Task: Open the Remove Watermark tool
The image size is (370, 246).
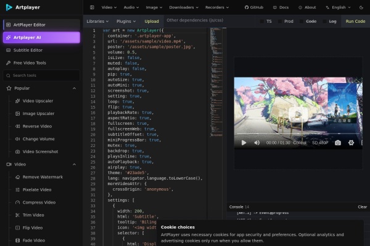Action: coord(43,177)
